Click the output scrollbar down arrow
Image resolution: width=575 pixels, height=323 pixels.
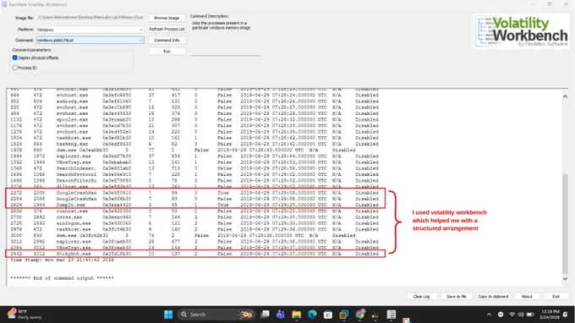pyautogui.click(x=565, y=279)
